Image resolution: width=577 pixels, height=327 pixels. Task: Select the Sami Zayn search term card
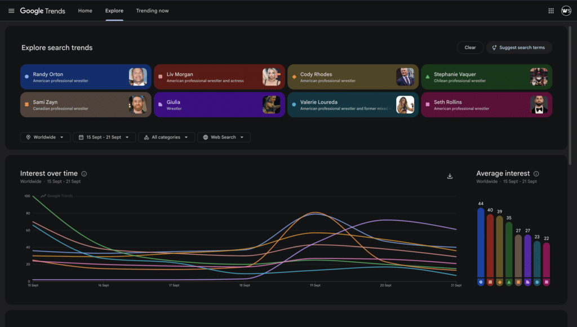tap(86, 105)
